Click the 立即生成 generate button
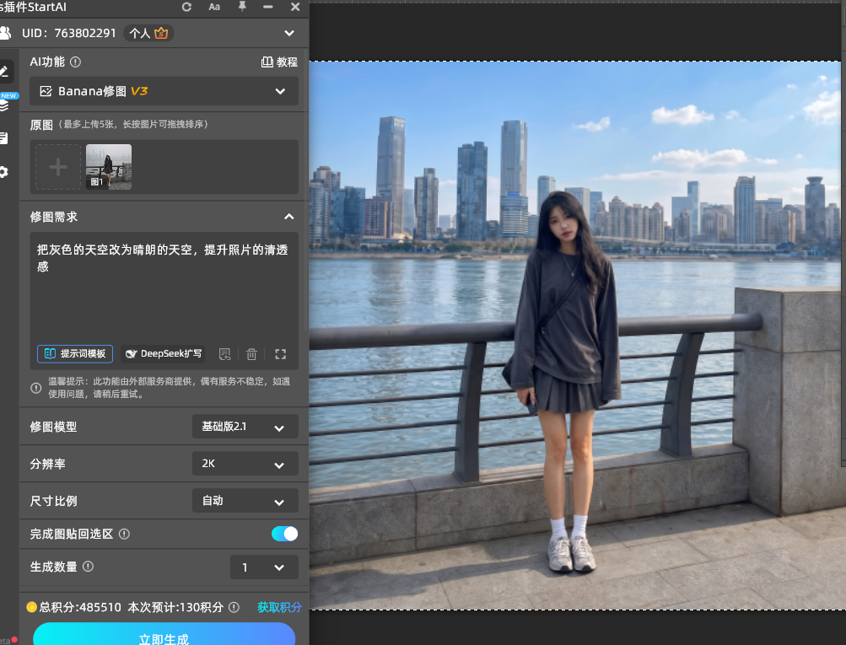Viewport: 846px width, 645px height. 164,635
